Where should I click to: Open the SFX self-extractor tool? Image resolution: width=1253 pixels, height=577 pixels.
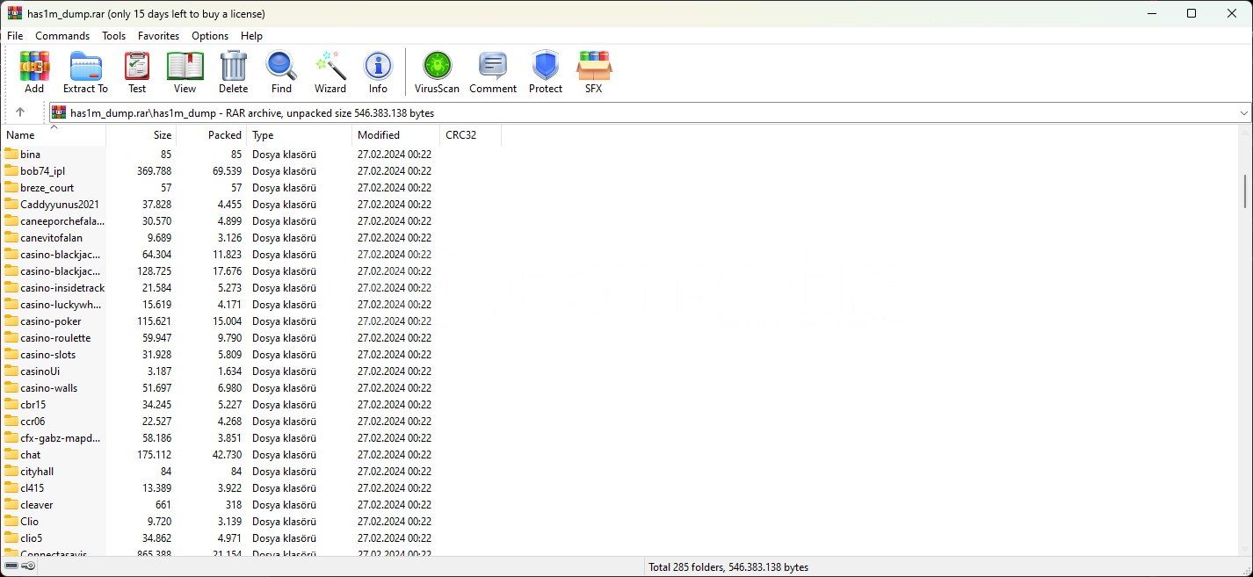click(594, 71)
